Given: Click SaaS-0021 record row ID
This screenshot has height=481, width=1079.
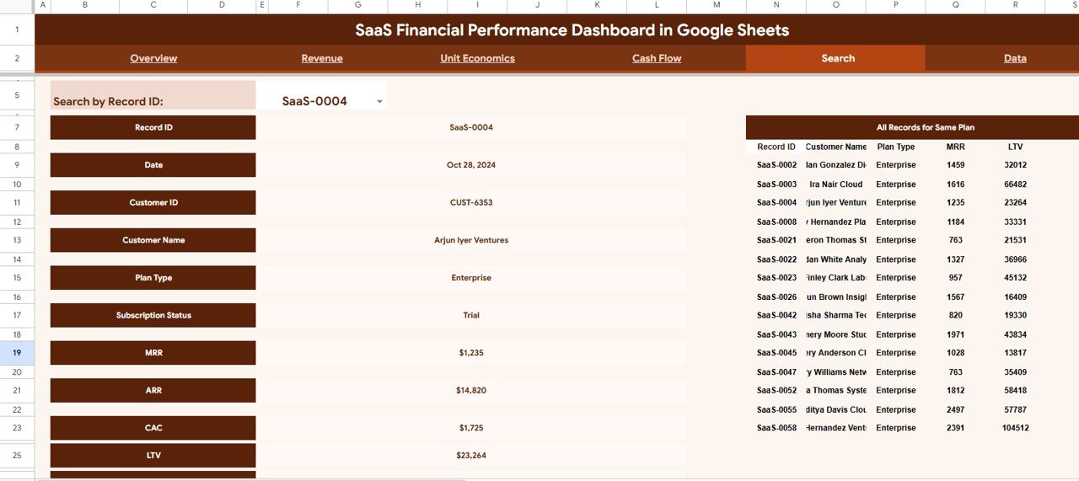Looking at the screenshot, I should (776, 240).
